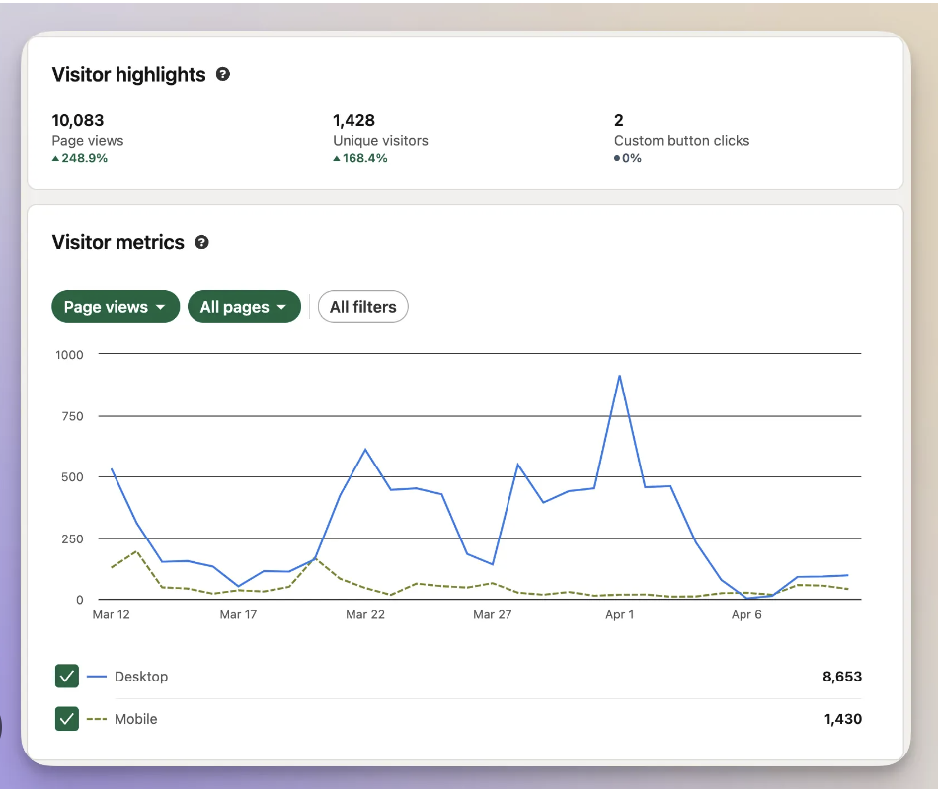Expand the All filters options
The width and height of the screenshot is (938, 789).
click(362, 307)
